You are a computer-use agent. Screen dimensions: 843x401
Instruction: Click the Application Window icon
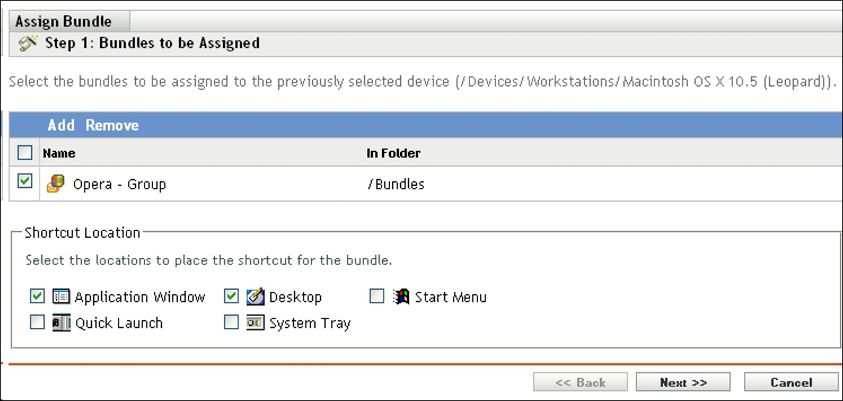[61, 297]
